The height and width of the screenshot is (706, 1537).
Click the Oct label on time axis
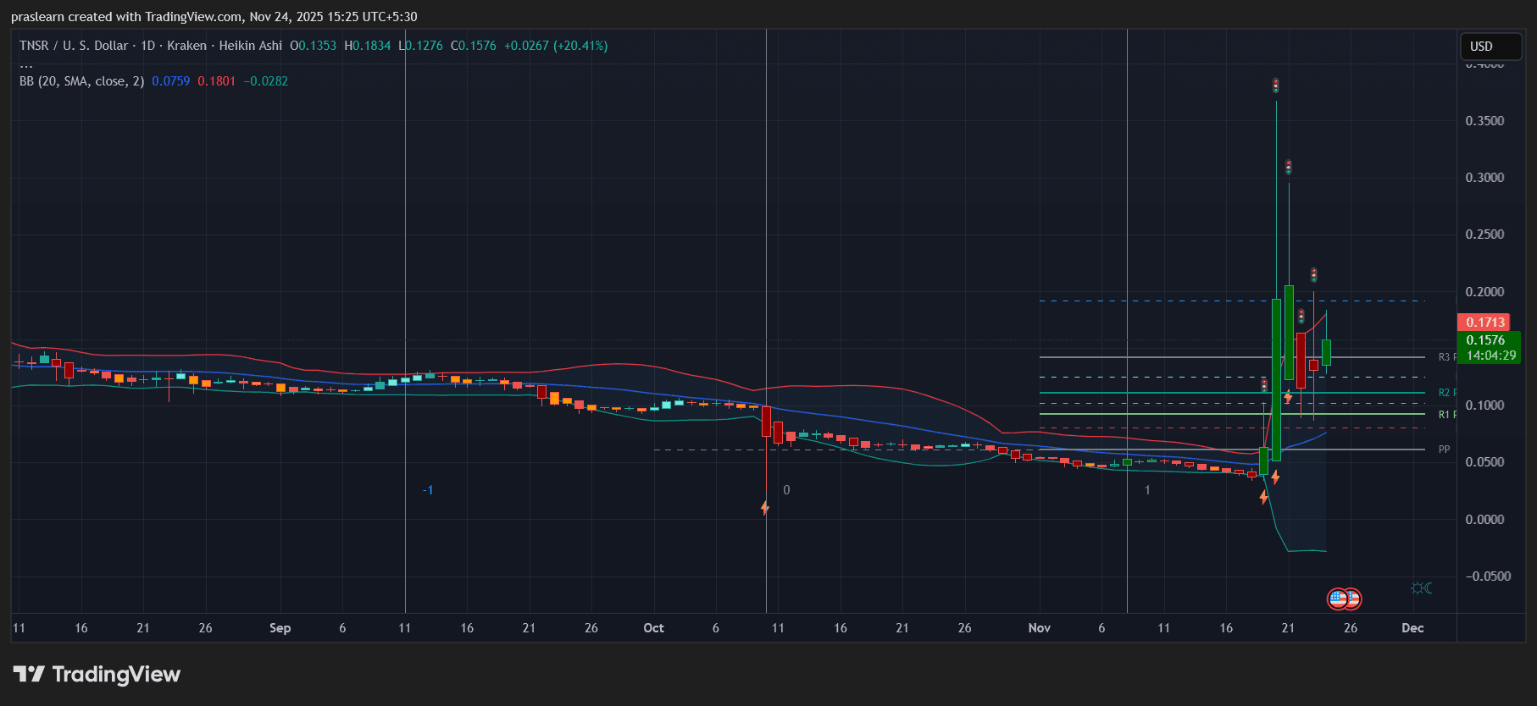coord(653,628)
